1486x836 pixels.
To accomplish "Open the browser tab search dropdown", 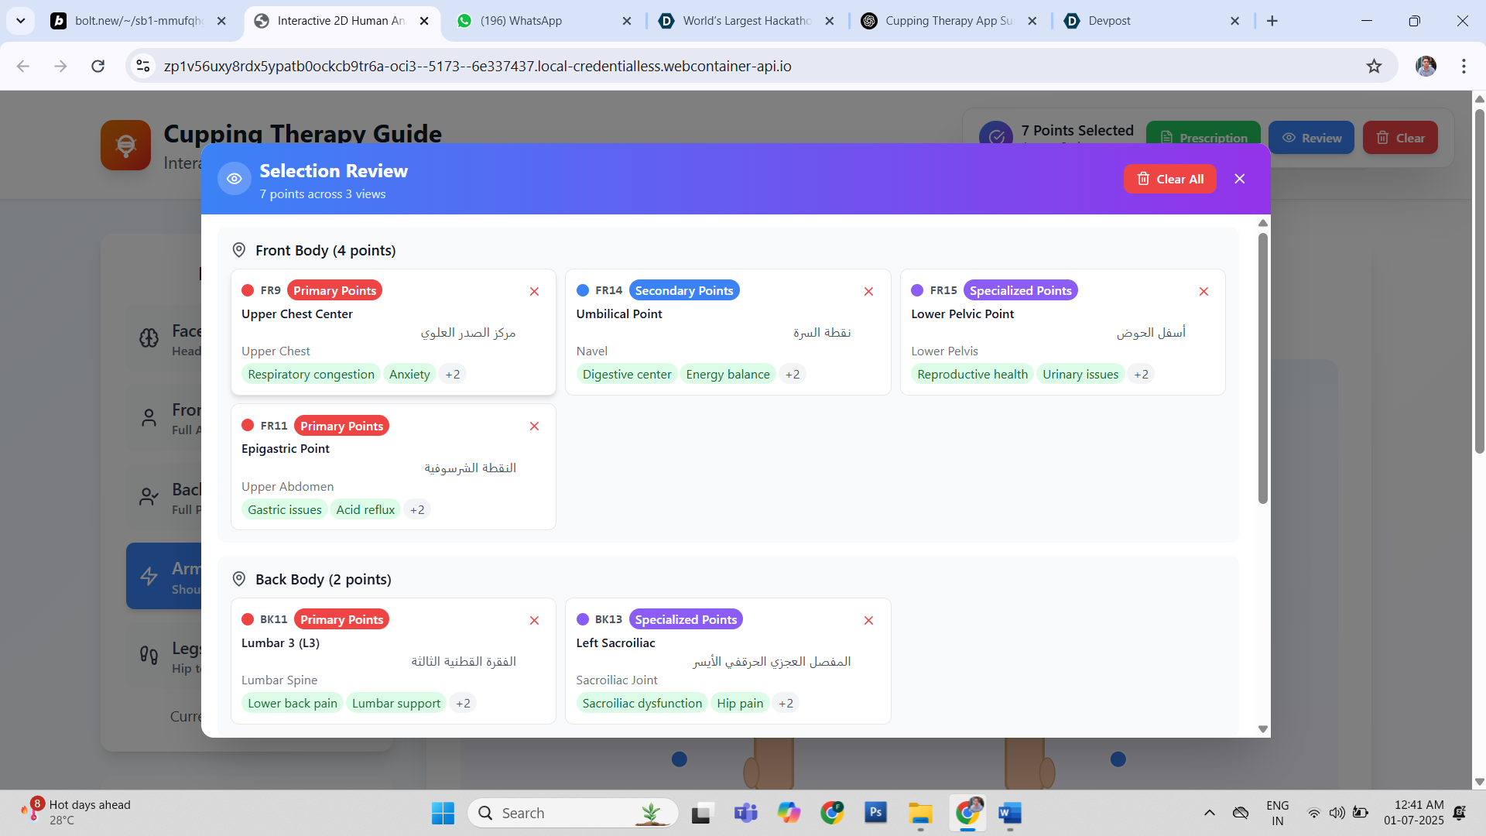I will click(x=21, y=21).
